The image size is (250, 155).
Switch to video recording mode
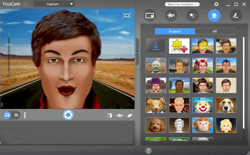16,115
